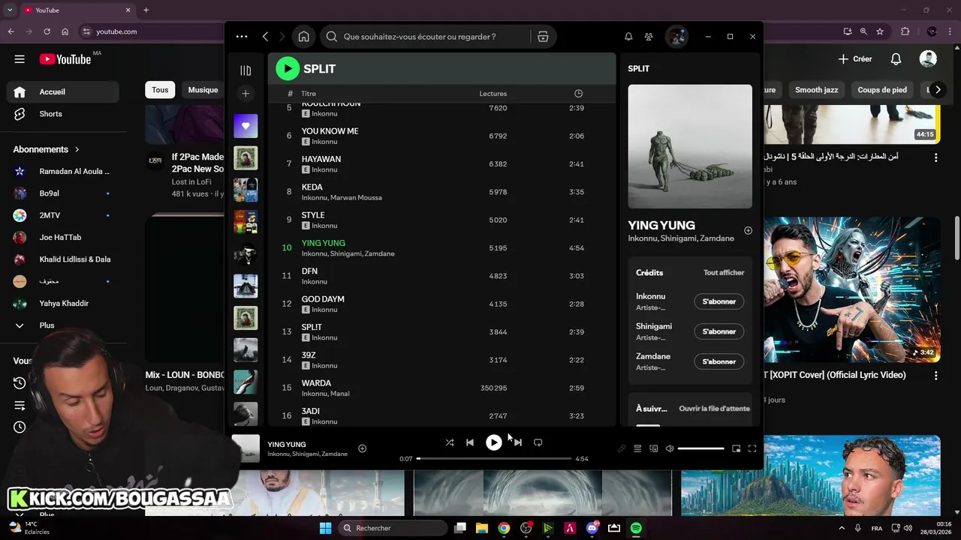Open Windows Start menu
Viewport: 961px width, 540px height.
(x=325, y=528)
